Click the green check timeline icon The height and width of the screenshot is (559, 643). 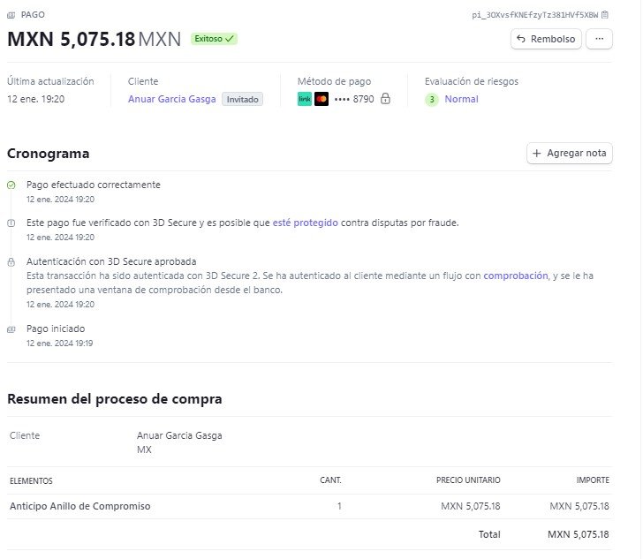(x=11, y=185)
